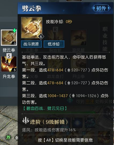Click the green upgrade arrow on 劈云拳
Viewport: 114px width, 145px height.
15,30
